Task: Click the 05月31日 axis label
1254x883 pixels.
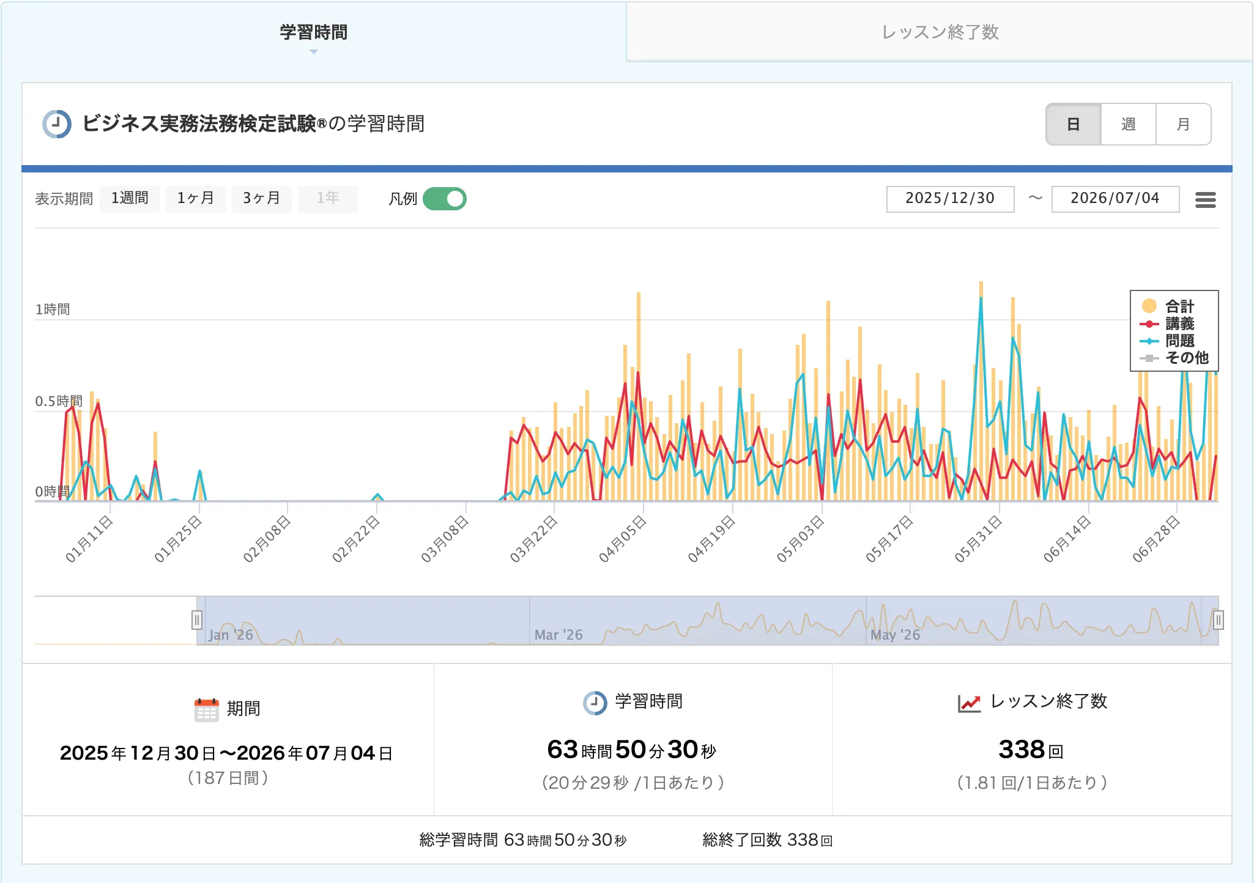Action: click(978, 539)
